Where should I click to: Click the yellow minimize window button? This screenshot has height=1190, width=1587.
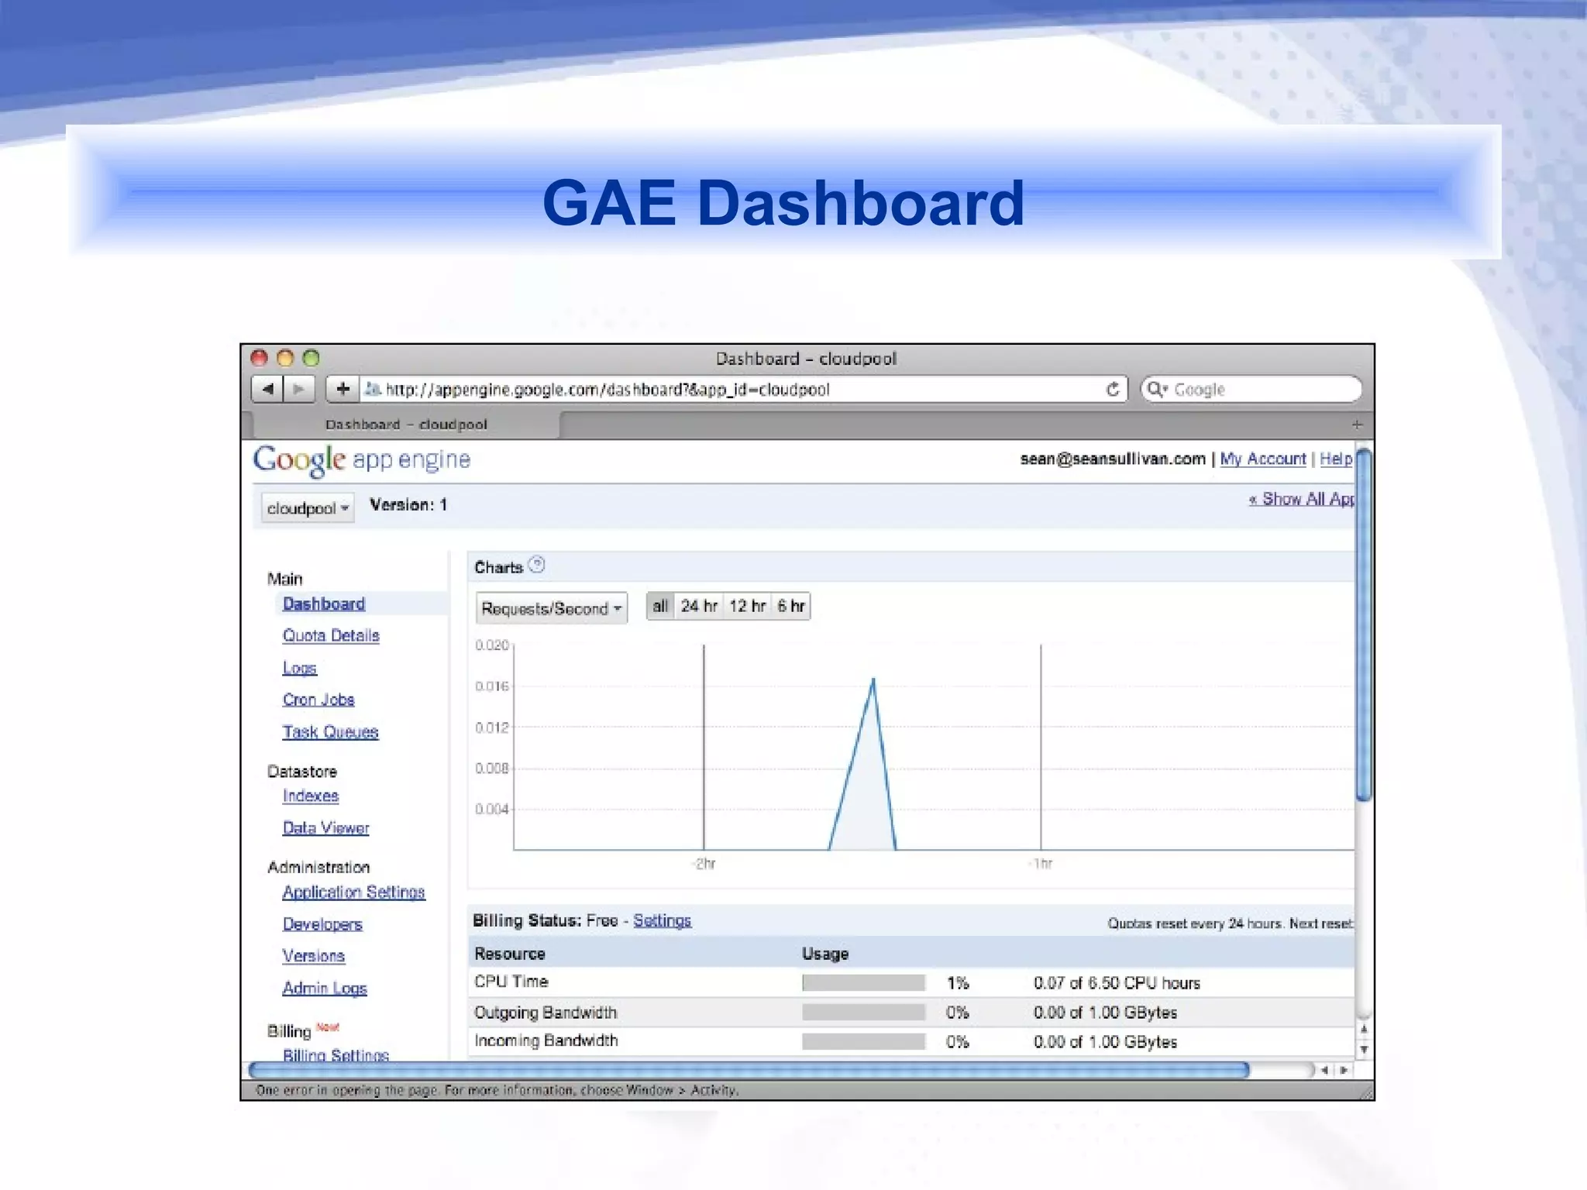pyautogui.click(x=285, y=358)
